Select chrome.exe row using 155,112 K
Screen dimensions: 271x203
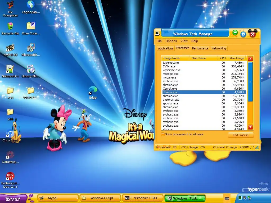[204, 96]
